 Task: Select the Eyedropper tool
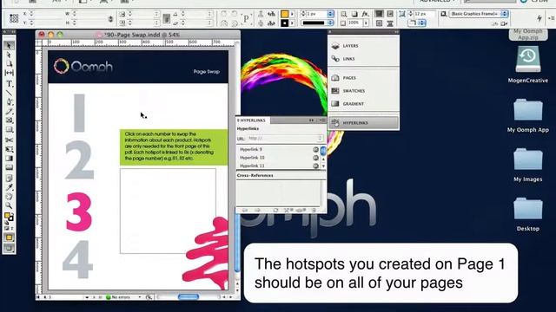[x=9, y=187]
